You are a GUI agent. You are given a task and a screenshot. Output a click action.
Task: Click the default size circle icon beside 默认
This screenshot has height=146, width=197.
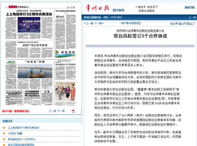pos(193,23)
